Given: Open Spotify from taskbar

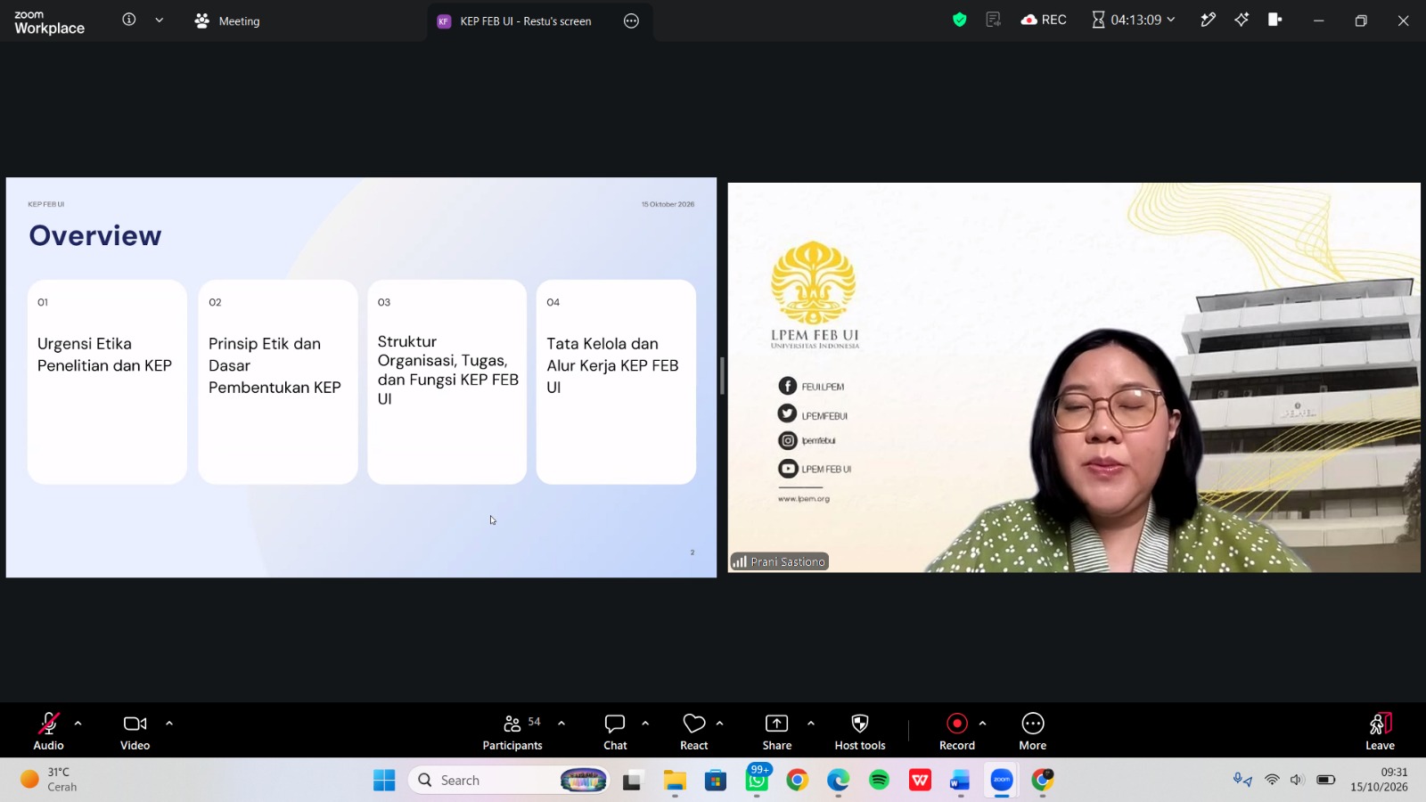Looking at the screenshot, I should pos(879,781).
